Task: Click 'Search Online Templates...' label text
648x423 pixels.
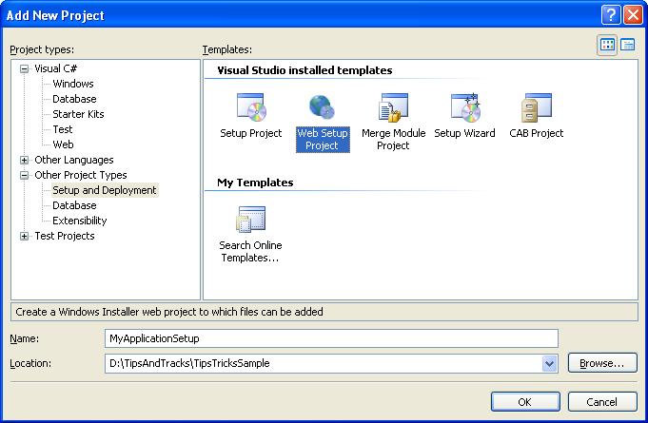Action: pos(250,251)
